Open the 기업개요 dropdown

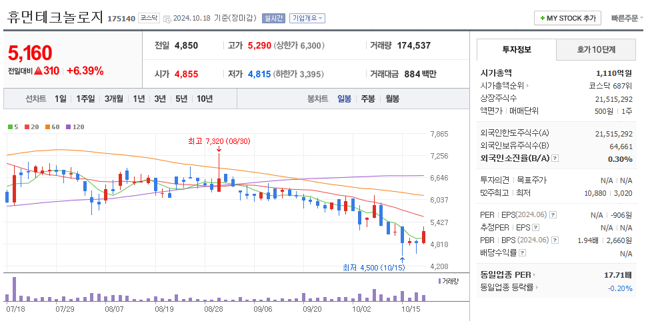coord(307,18)
